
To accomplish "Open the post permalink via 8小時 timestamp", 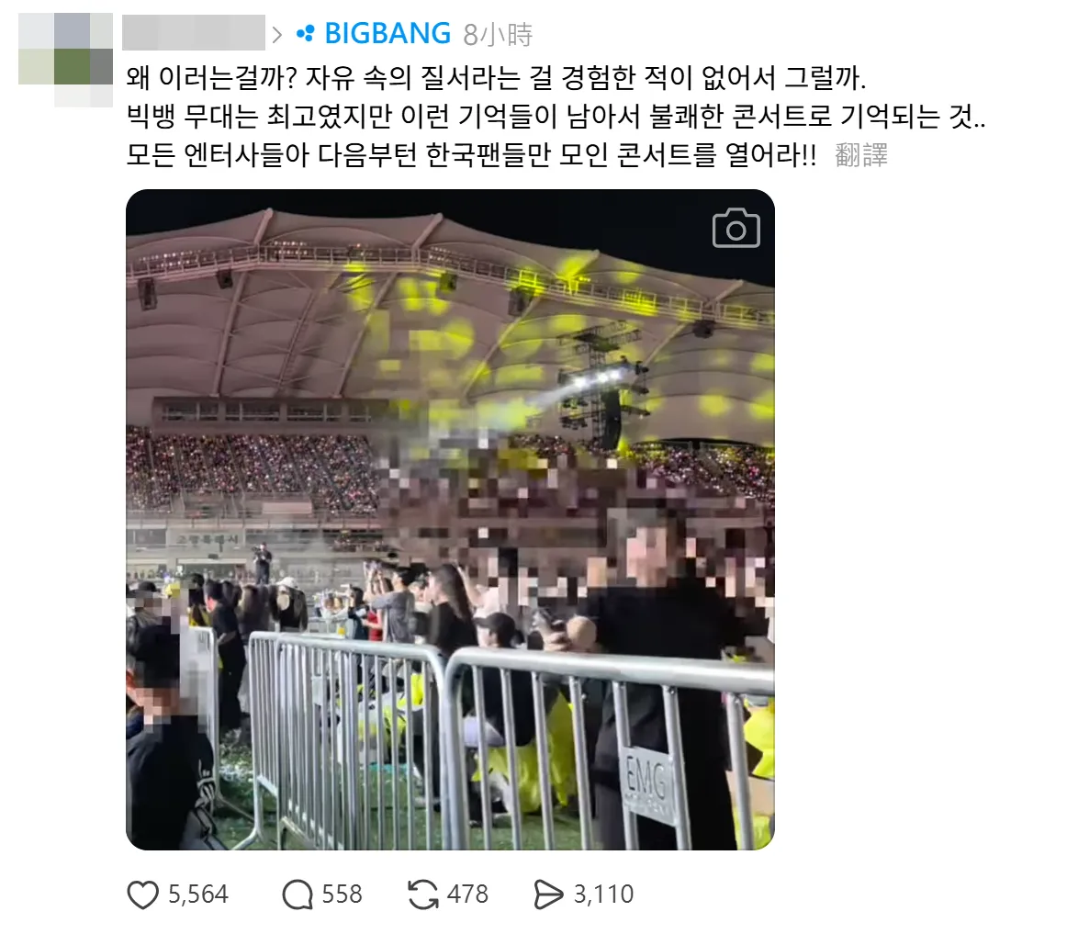I will coord(498,34).
